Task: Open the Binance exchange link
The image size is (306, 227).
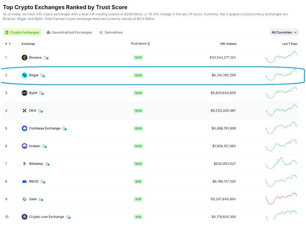Action: [x=35, y=57]
